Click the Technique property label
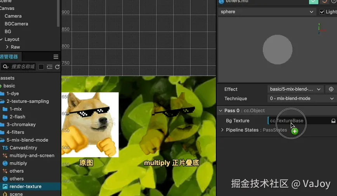The image size is (337, 196). click(x=236, y=99)
